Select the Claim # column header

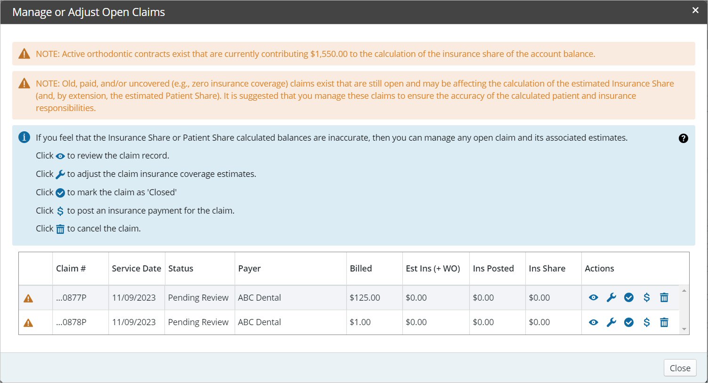pos(71,269)
